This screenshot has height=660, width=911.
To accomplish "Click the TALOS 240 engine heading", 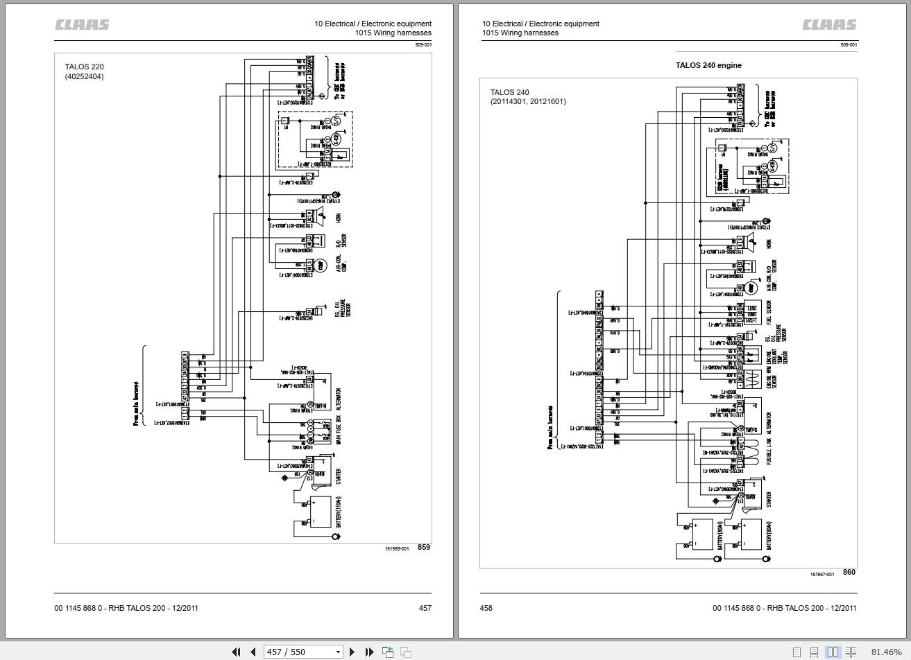I will tap(708, 65).
